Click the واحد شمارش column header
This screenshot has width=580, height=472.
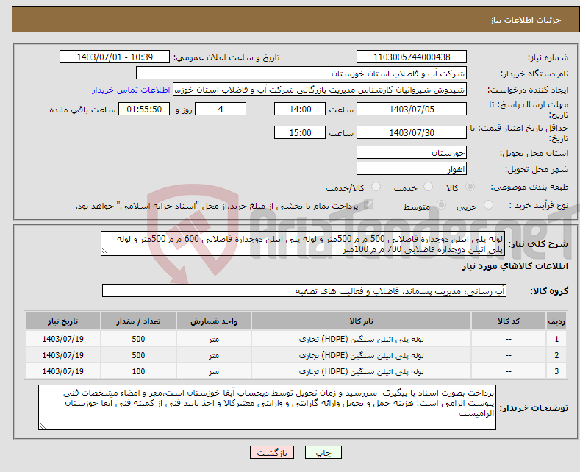[x=214, y=321]
